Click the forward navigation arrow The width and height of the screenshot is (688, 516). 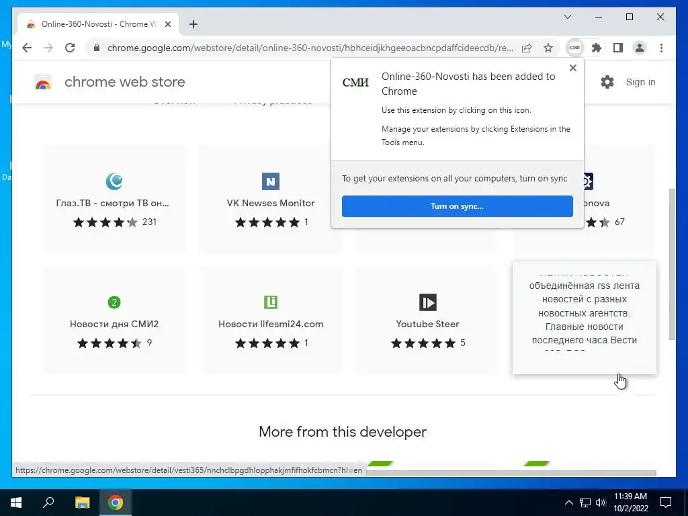pyautogui.click(x=48, y=48)
